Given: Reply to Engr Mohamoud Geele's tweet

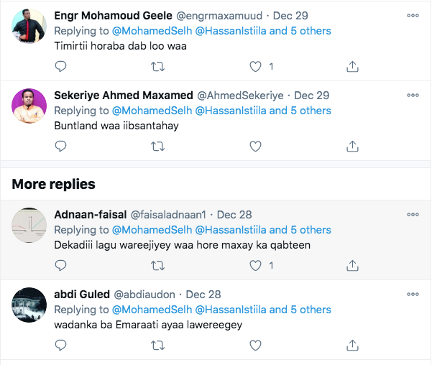Looking at the screenshot, I should (x=61, y=66).
